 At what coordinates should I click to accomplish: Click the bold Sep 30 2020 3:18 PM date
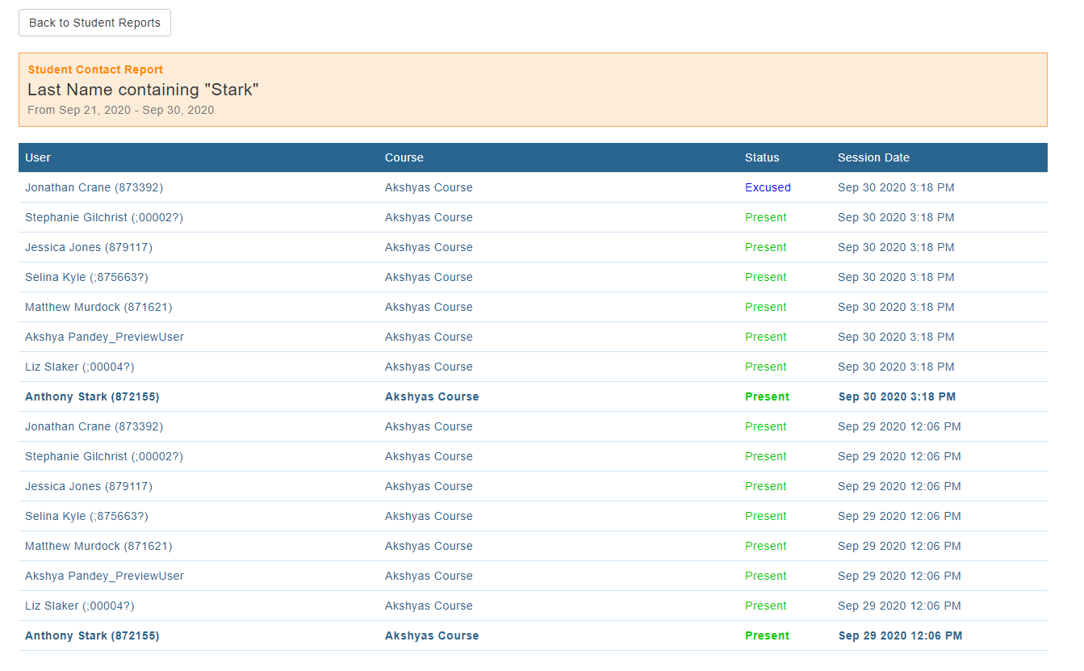(x=897, y=396)
